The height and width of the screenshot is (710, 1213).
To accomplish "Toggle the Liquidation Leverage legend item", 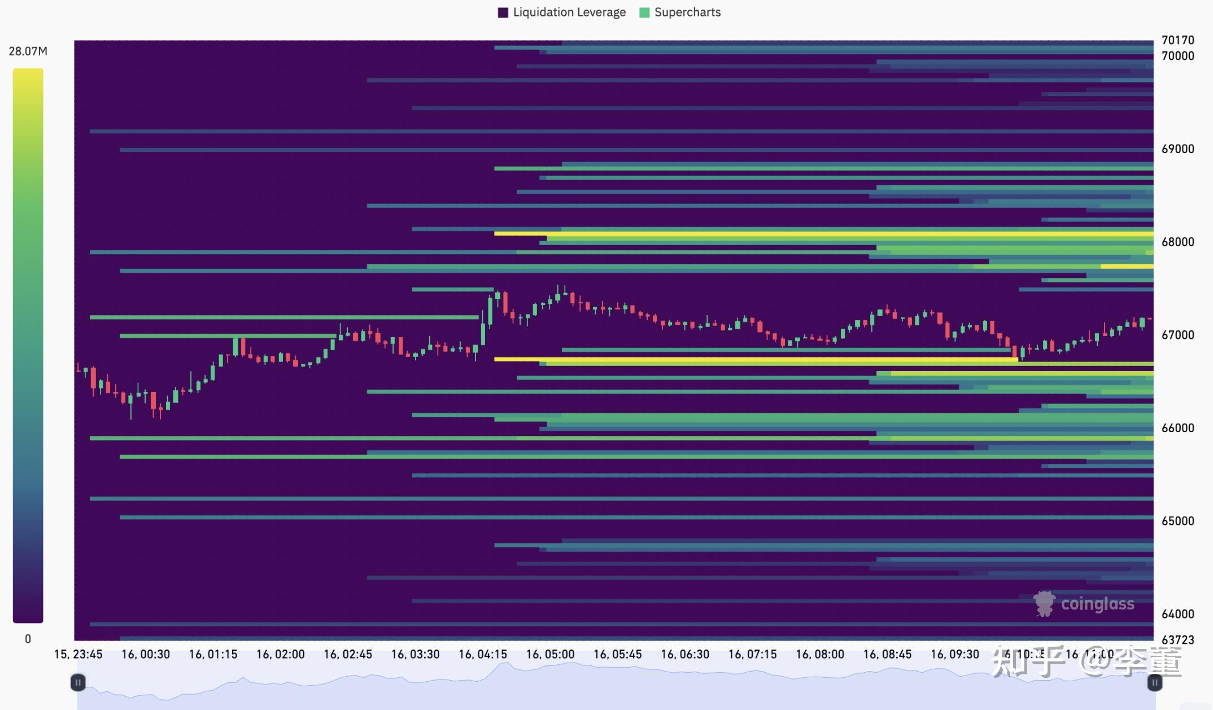I will [562, 12].
